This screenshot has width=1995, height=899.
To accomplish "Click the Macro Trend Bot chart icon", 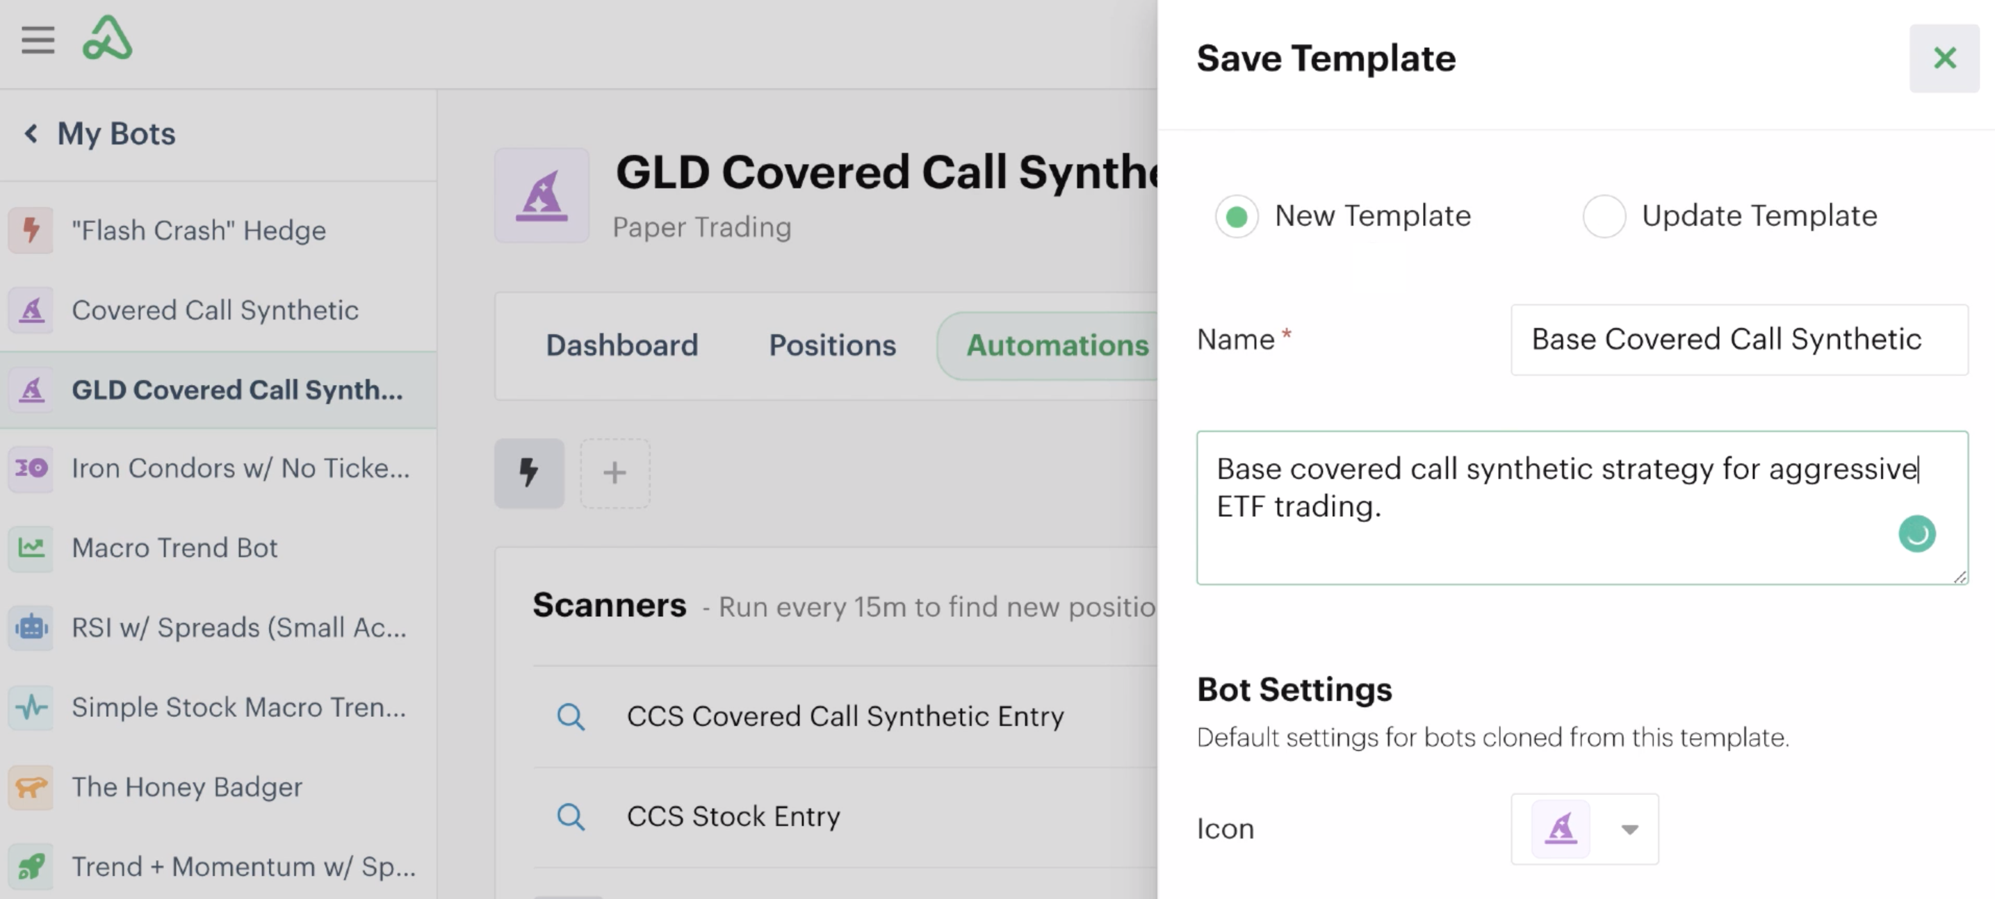I will coord(31,547).
